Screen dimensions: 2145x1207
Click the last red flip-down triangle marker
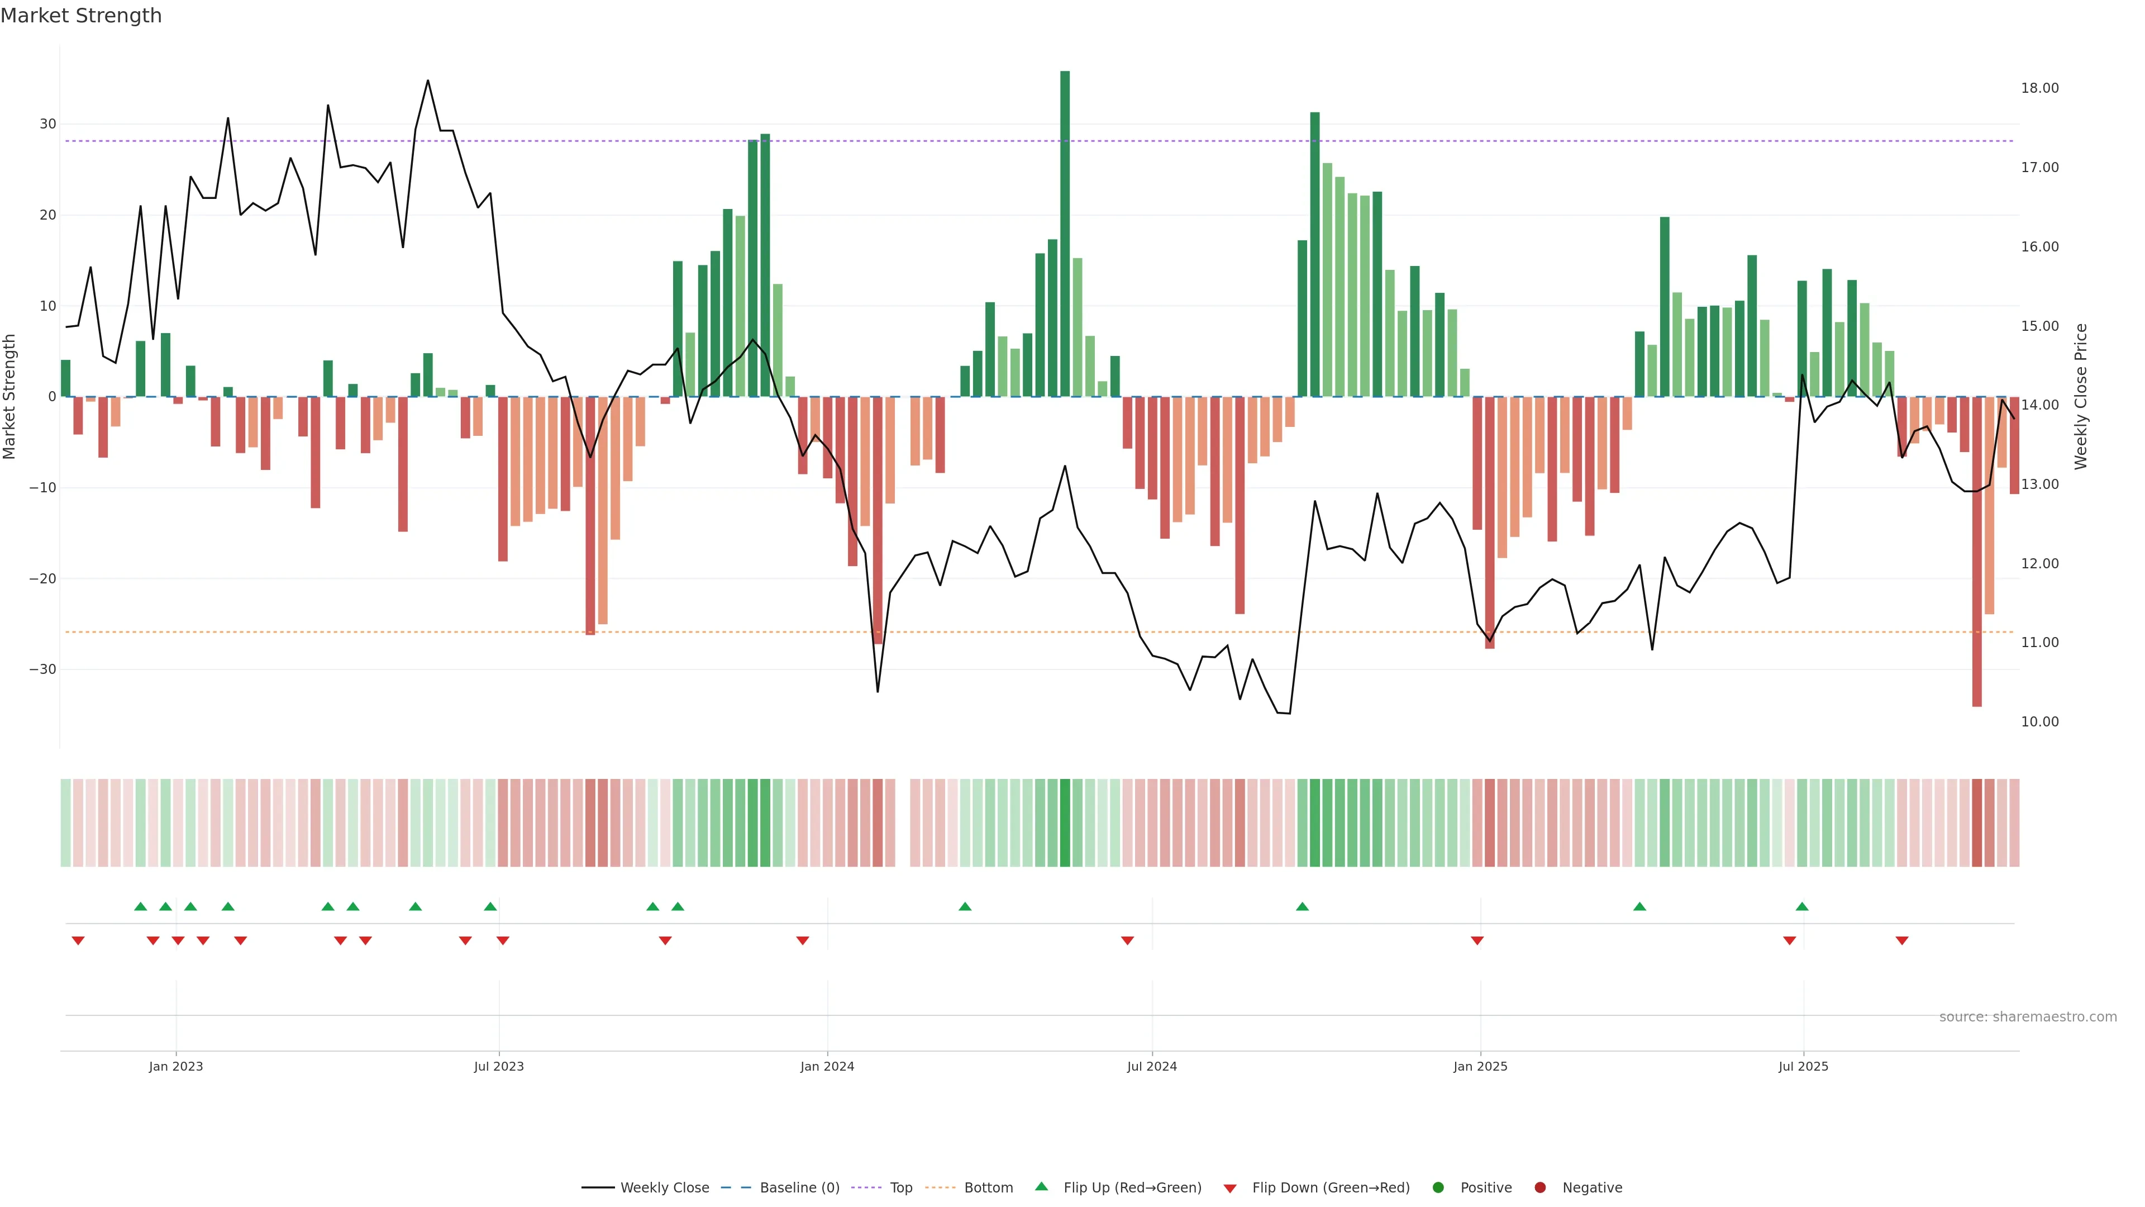1902,940
